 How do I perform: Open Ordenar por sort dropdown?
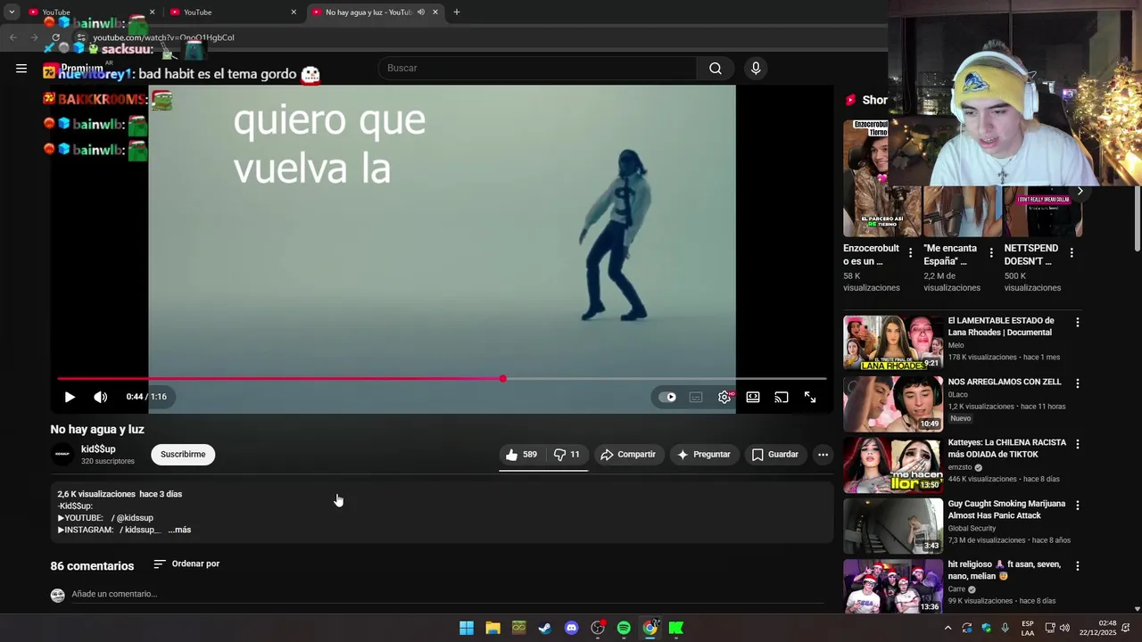(186, 564)
